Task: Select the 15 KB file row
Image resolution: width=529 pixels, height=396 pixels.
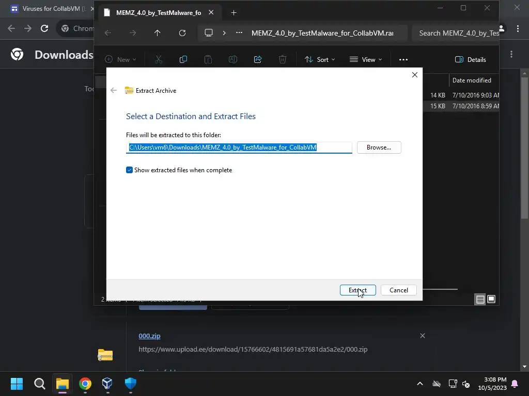Action: (x=461, y=106)
